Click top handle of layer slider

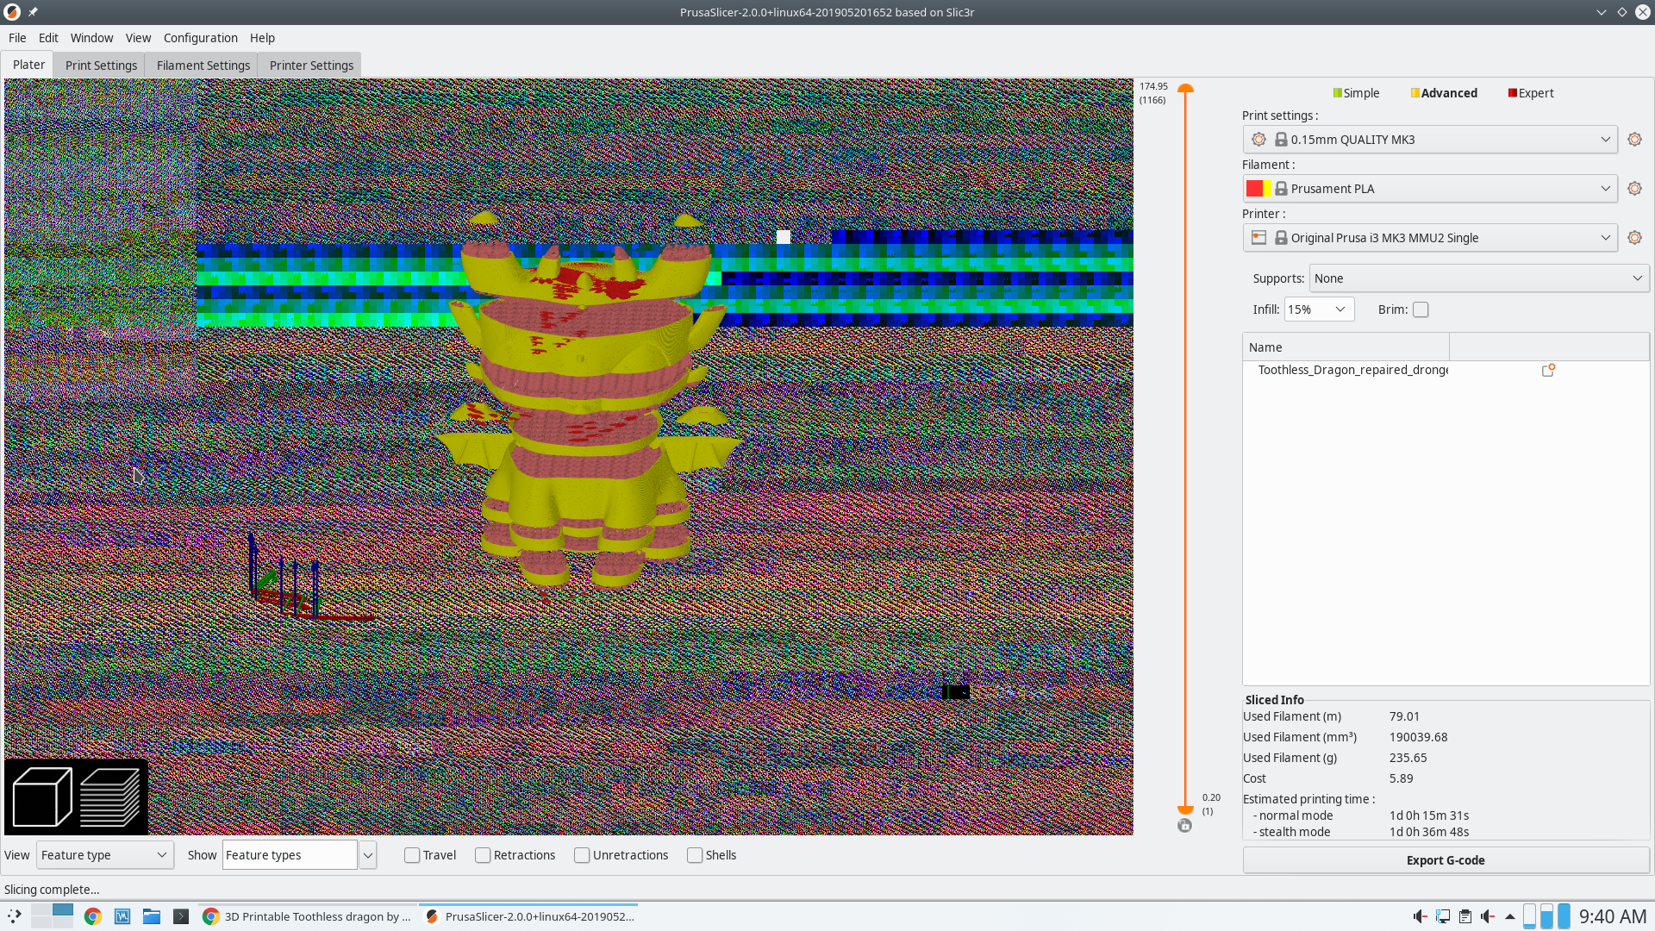point(1185,89)
